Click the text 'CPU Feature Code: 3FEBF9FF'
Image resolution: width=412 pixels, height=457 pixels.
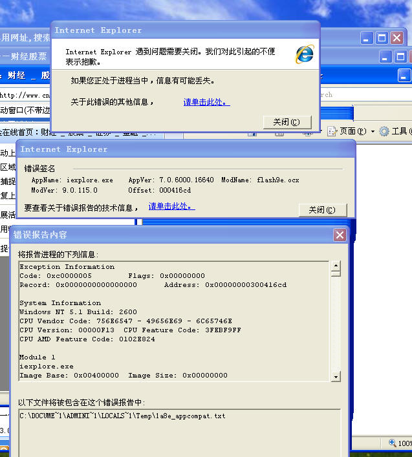(182, 330)
